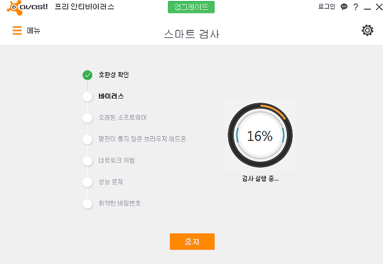Select the 바이러스 step label
Viewport: 383px width, 264px height.
[x=111, y=96]
